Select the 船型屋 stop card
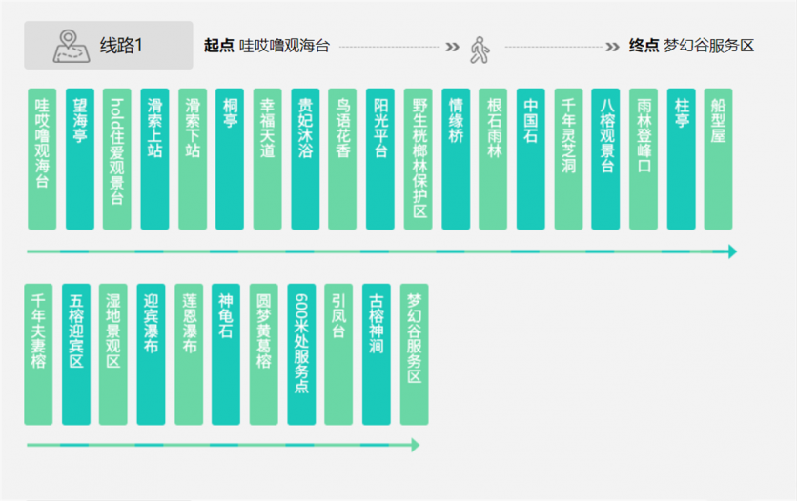Image resolution: width=797 pixels, height=501 pixels. pos(718,159)
